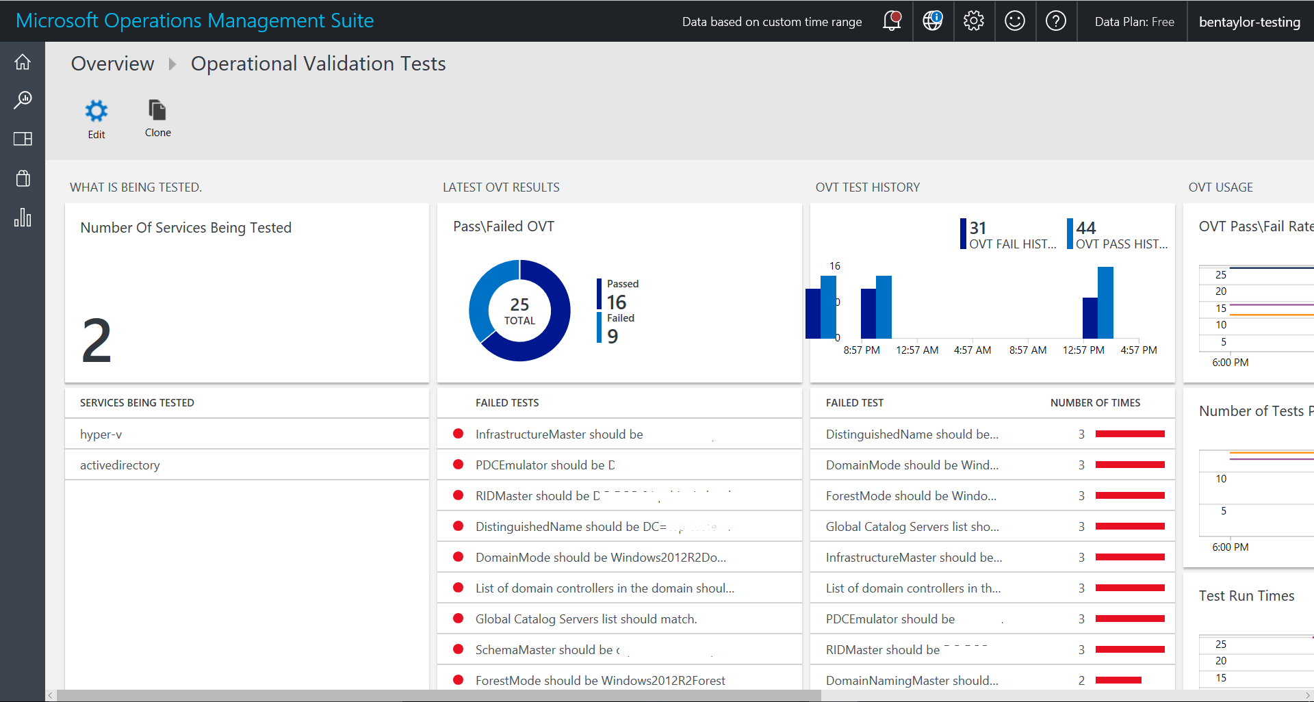Open the Home icon in the sidebar
Screen dimensions: 1314x702
(x=23, y=62)
